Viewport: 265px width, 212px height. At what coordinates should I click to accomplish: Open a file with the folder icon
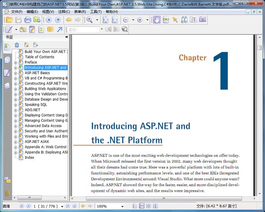[x=9, y=20]
